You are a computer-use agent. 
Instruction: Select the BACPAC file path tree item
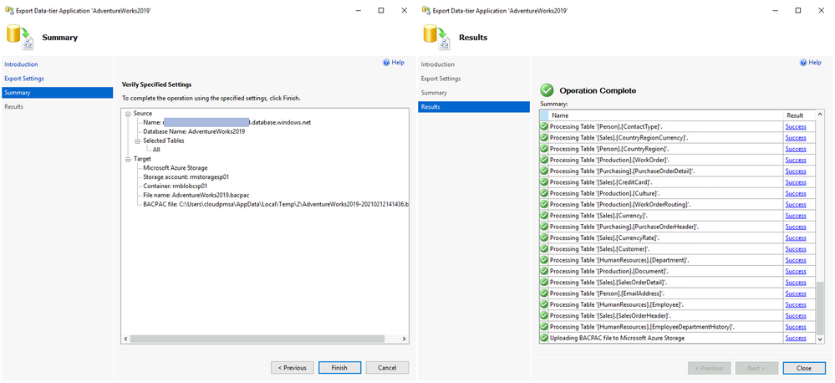276,204
